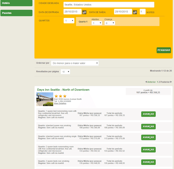The width and height of the screenshot is (174, 169).
Task: Open the Hotéis sidebar section
Action: point(16,3)
